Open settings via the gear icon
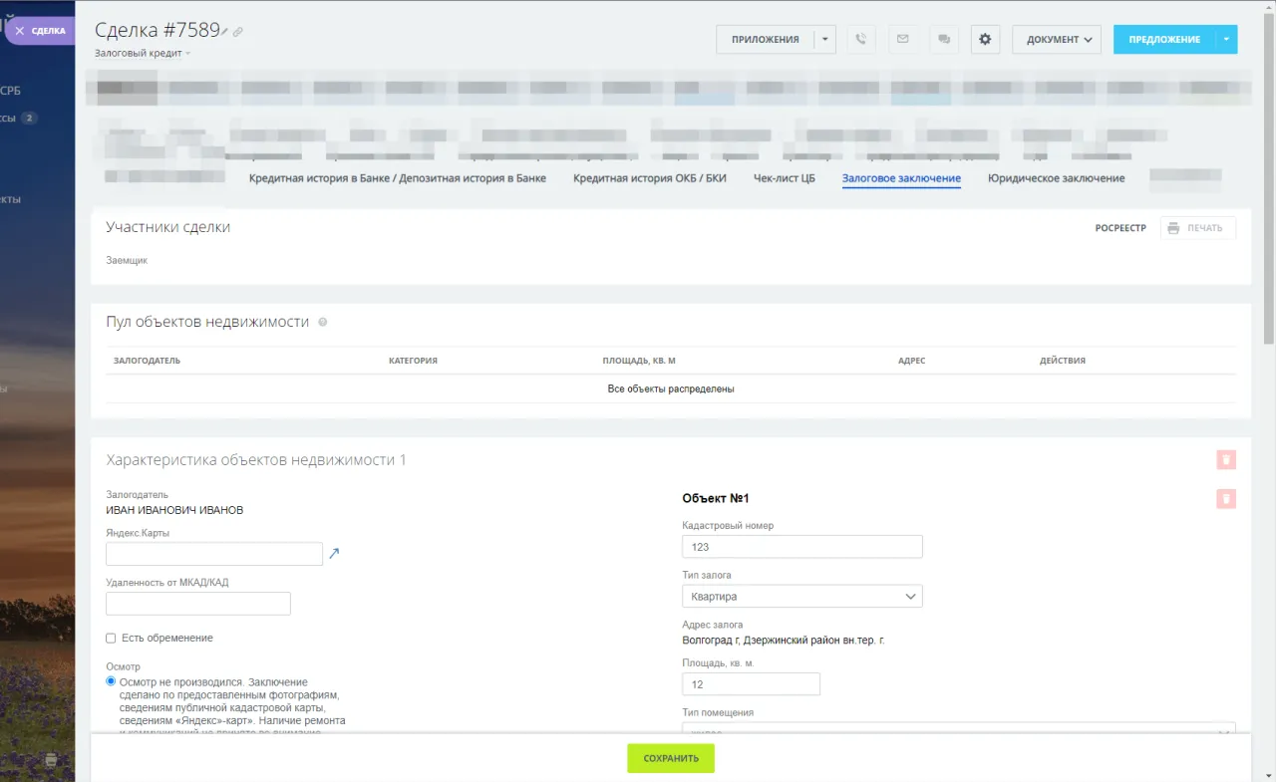The image size is (1276, 782). [985, 39]
